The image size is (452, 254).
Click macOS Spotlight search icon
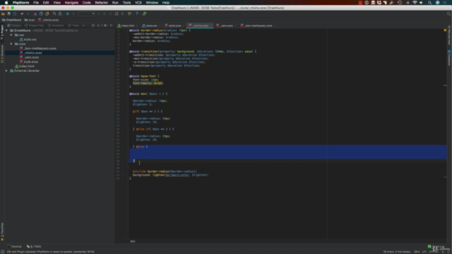(x=430, y=3)
